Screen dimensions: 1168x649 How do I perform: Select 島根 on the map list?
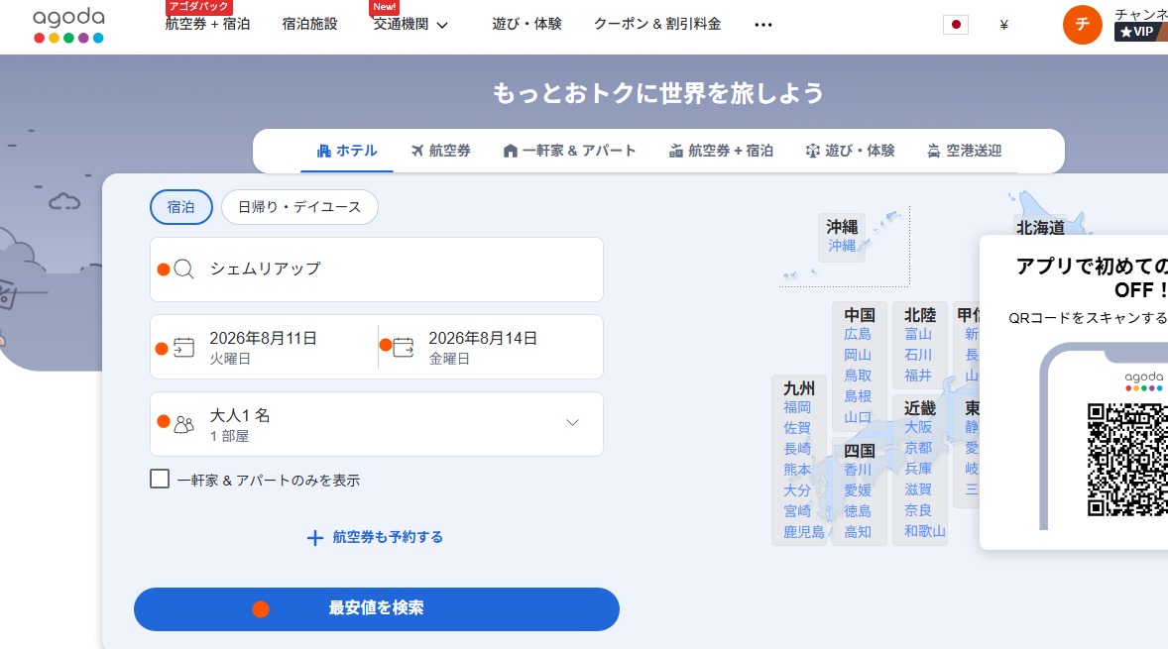coord(858,396)
